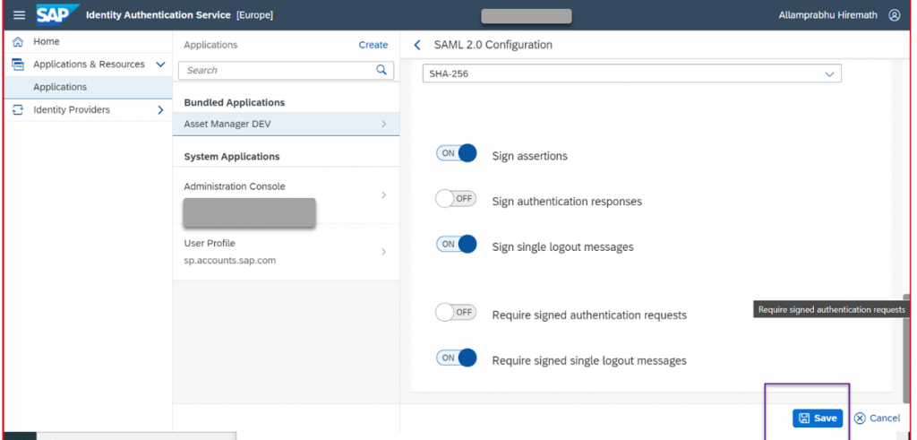Viewport: 917px width, 440px height.
Task: Click the System Applications heading
Action: [x=232, y=157]
